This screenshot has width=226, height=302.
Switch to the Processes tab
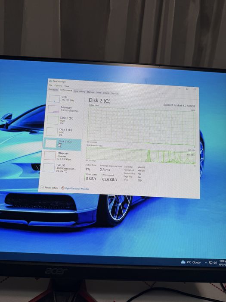(53, 90)
